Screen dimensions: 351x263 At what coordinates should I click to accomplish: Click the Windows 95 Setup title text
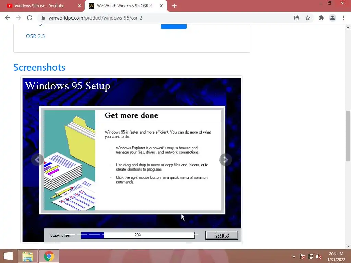(68, 86)
